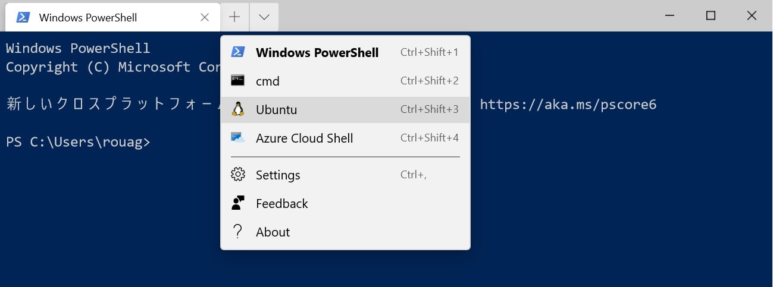Image resolution: width=773 pixels, height=287 pixels.
Task: Click the cmd console icon
Action: coord(237,81)
